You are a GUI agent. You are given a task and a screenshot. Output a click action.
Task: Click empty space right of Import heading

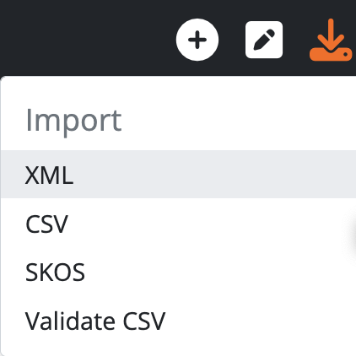pos(239,121)
